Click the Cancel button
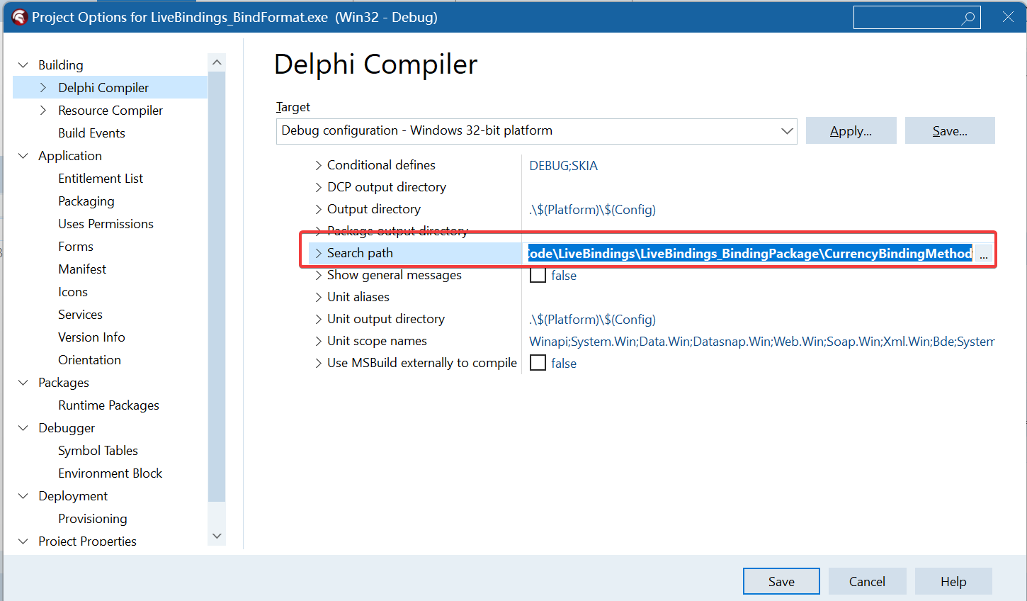The height and width of the screenshot is (601, 1027). click(x=867, y=581)
